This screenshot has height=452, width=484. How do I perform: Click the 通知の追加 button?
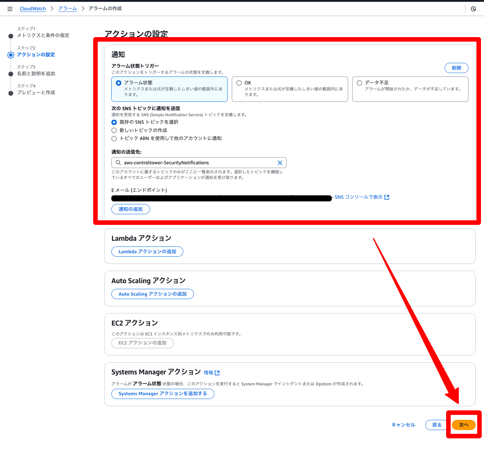click(x=131, y=209)
